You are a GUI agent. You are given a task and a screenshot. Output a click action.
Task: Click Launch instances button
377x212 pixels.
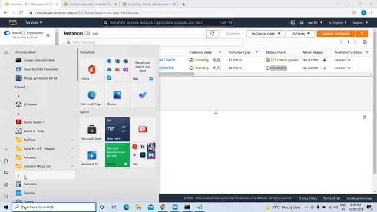point(336,34)
